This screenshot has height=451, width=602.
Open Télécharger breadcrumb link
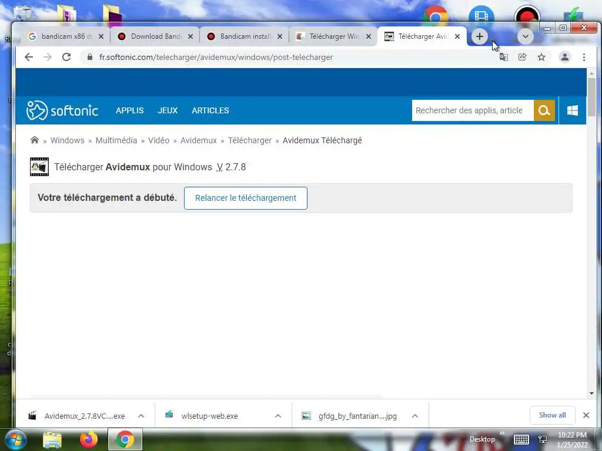(250, 140)
